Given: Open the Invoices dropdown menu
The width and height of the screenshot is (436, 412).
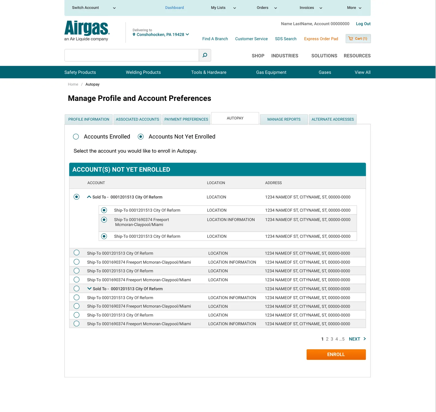Looking at the screenshot, I should click(x=311, y=8).
